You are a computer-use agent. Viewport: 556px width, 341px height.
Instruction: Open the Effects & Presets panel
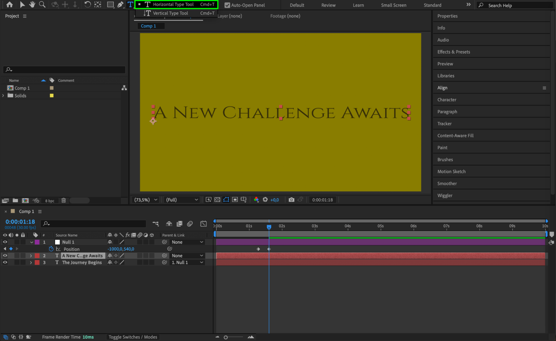coord(453,52)
